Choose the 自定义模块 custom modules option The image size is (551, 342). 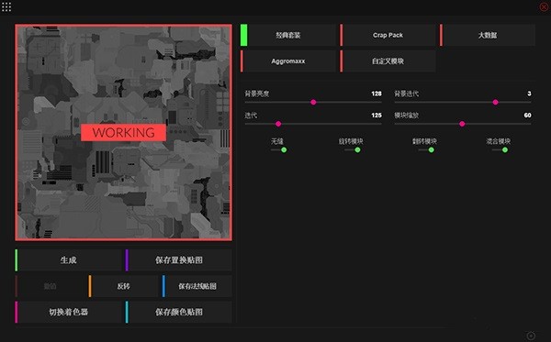388,61
